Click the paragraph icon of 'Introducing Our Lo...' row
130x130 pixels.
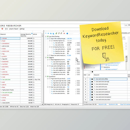(52, 41)
